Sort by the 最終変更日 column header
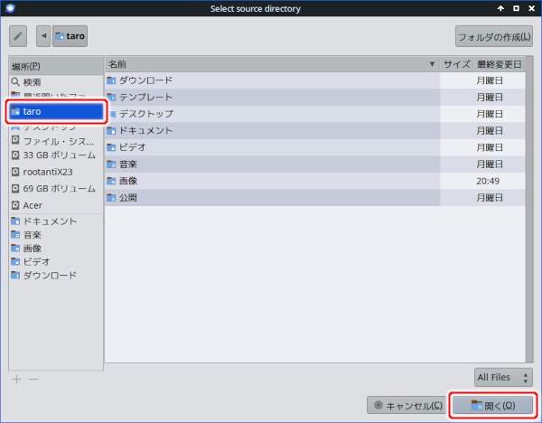The height and width of the screenshot is (423, 542). tap(499, 64)
